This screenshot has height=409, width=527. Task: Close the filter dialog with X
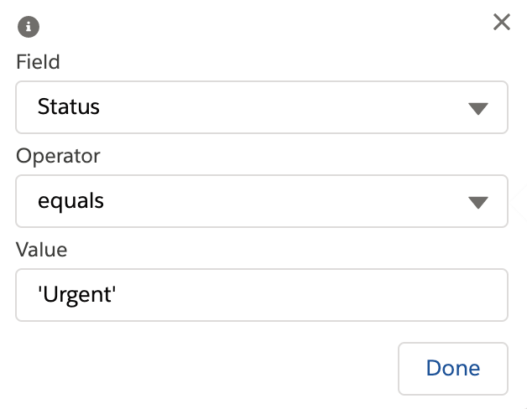click(x=502, y=22)
